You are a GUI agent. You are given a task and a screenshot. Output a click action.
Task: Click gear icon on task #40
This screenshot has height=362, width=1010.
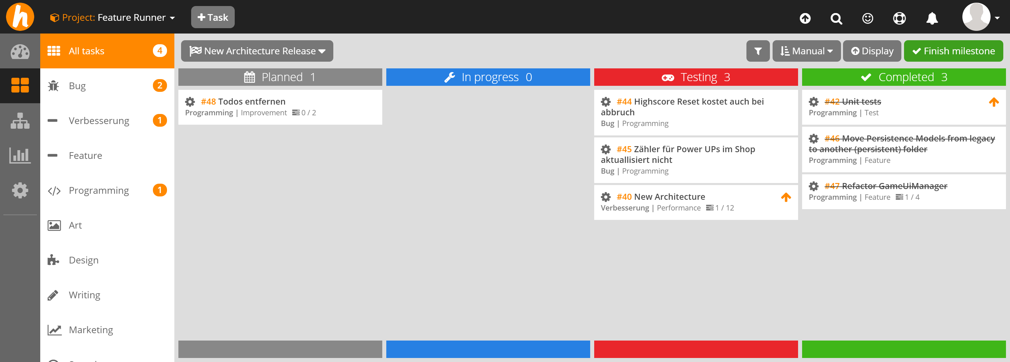(x=606, y=197)
